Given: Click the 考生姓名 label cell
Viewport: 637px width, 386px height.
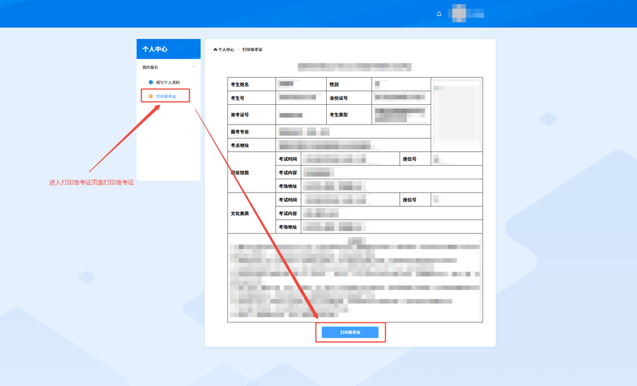Looking at the screenshot, I should 240,85.
